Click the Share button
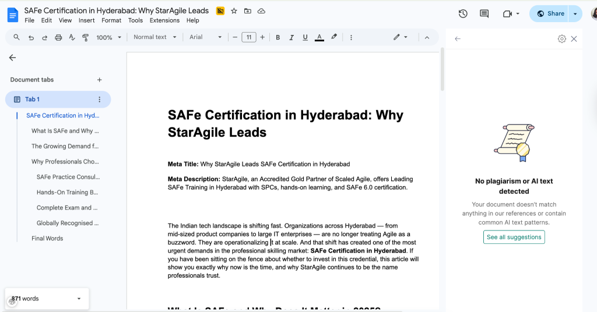 pyautogui.click(x=550, y=13)
